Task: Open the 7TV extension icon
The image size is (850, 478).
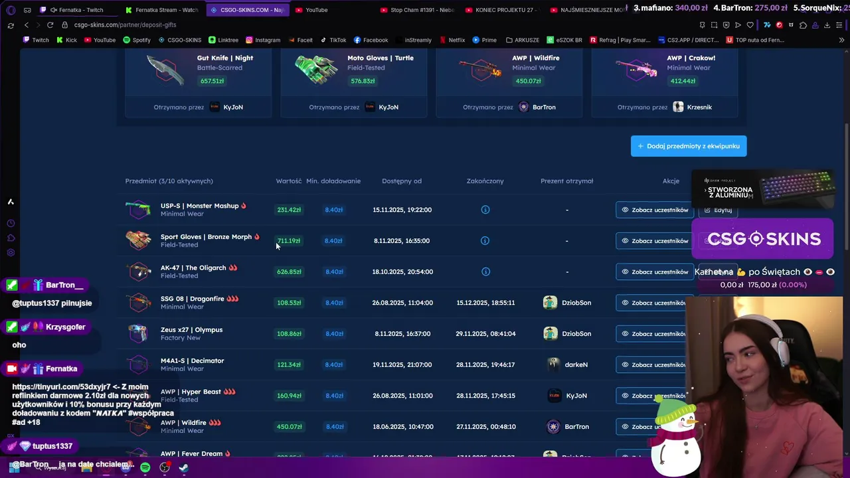Action: [x=767, y=25]
